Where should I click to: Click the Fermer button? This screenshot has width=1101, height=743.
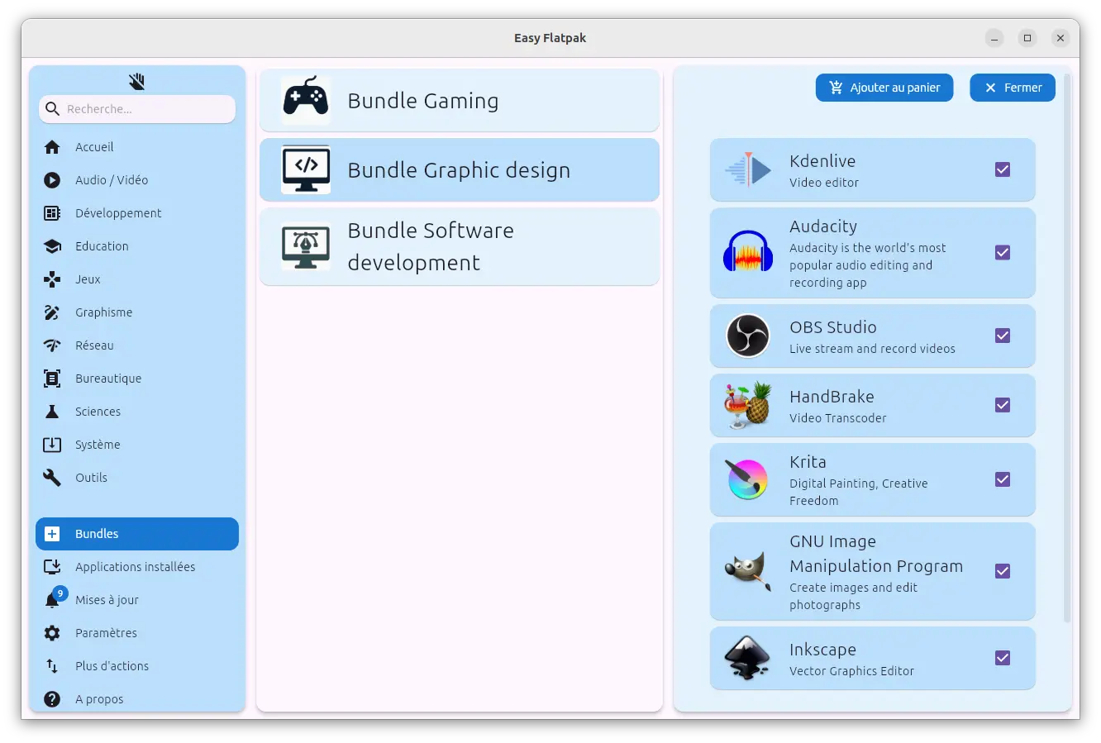tap(1013, 88)
